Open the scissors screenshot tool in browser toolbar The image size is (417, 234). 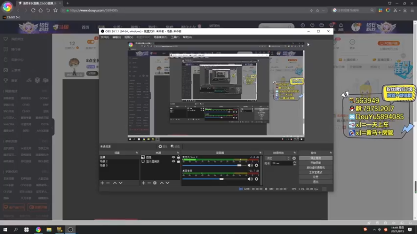tap(396, 10)
